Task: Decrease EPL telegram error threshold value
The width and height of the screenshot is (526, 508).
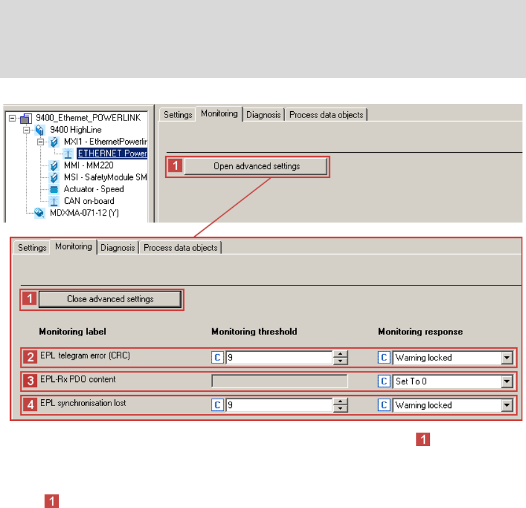Action: [340, 361]
